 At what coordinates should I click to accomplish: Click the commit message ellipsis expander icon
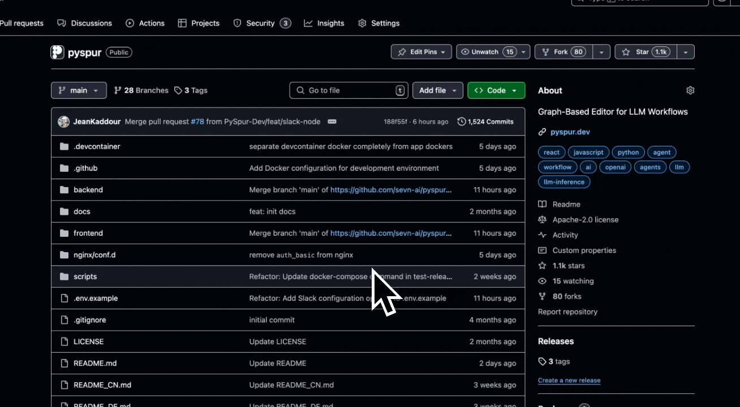(x=332, y=122)
